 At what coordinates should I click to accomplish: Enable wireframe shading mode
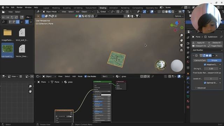point(163,12)
